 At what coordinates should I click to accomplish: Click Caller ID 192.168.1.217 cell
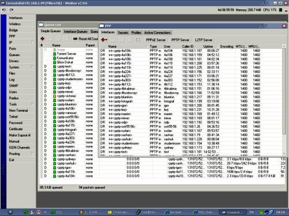point(192,97)
